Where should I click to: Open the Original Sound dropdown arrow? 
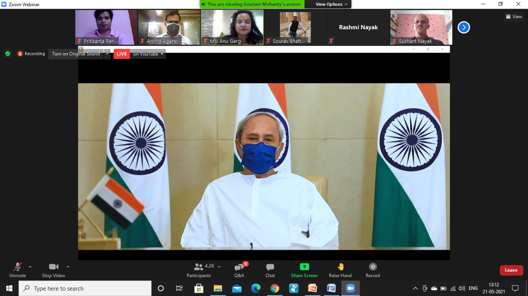coord(107,54)
